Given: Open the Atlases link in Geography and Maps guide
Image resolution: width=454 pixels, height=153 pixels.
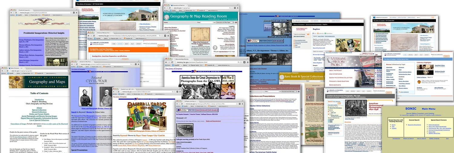Looking at the screenshot, I should 39,108.
